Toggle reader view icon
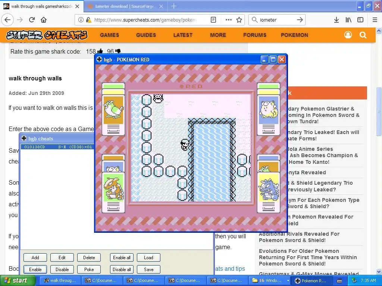Screen dimensions: 382x286 pos(213,20)
